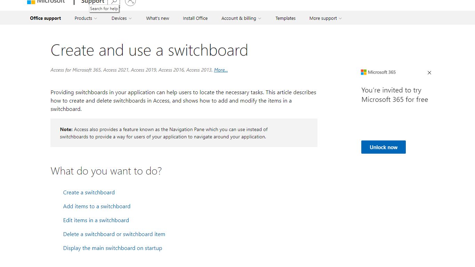Screen dimensions: 475x267
Task: Click the Create and use a switchboard heading
Action: coord(149,50)
